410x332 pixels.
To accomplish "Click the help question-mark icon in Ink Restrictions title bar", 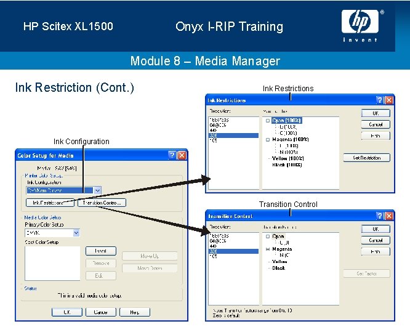I will pyautogui.click(x=379, y=100).
